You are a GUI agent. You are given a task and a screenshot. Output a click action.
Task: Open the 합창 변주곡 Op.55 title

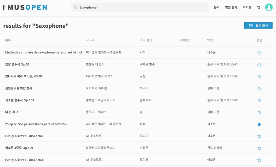pos(17,64)
